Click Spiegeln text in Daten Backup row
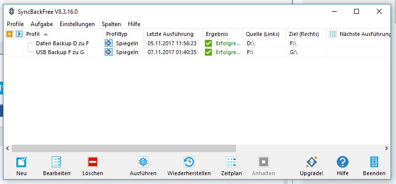This screenshot has width=396, height=184. pyautogui.click(x=127, y=44)
